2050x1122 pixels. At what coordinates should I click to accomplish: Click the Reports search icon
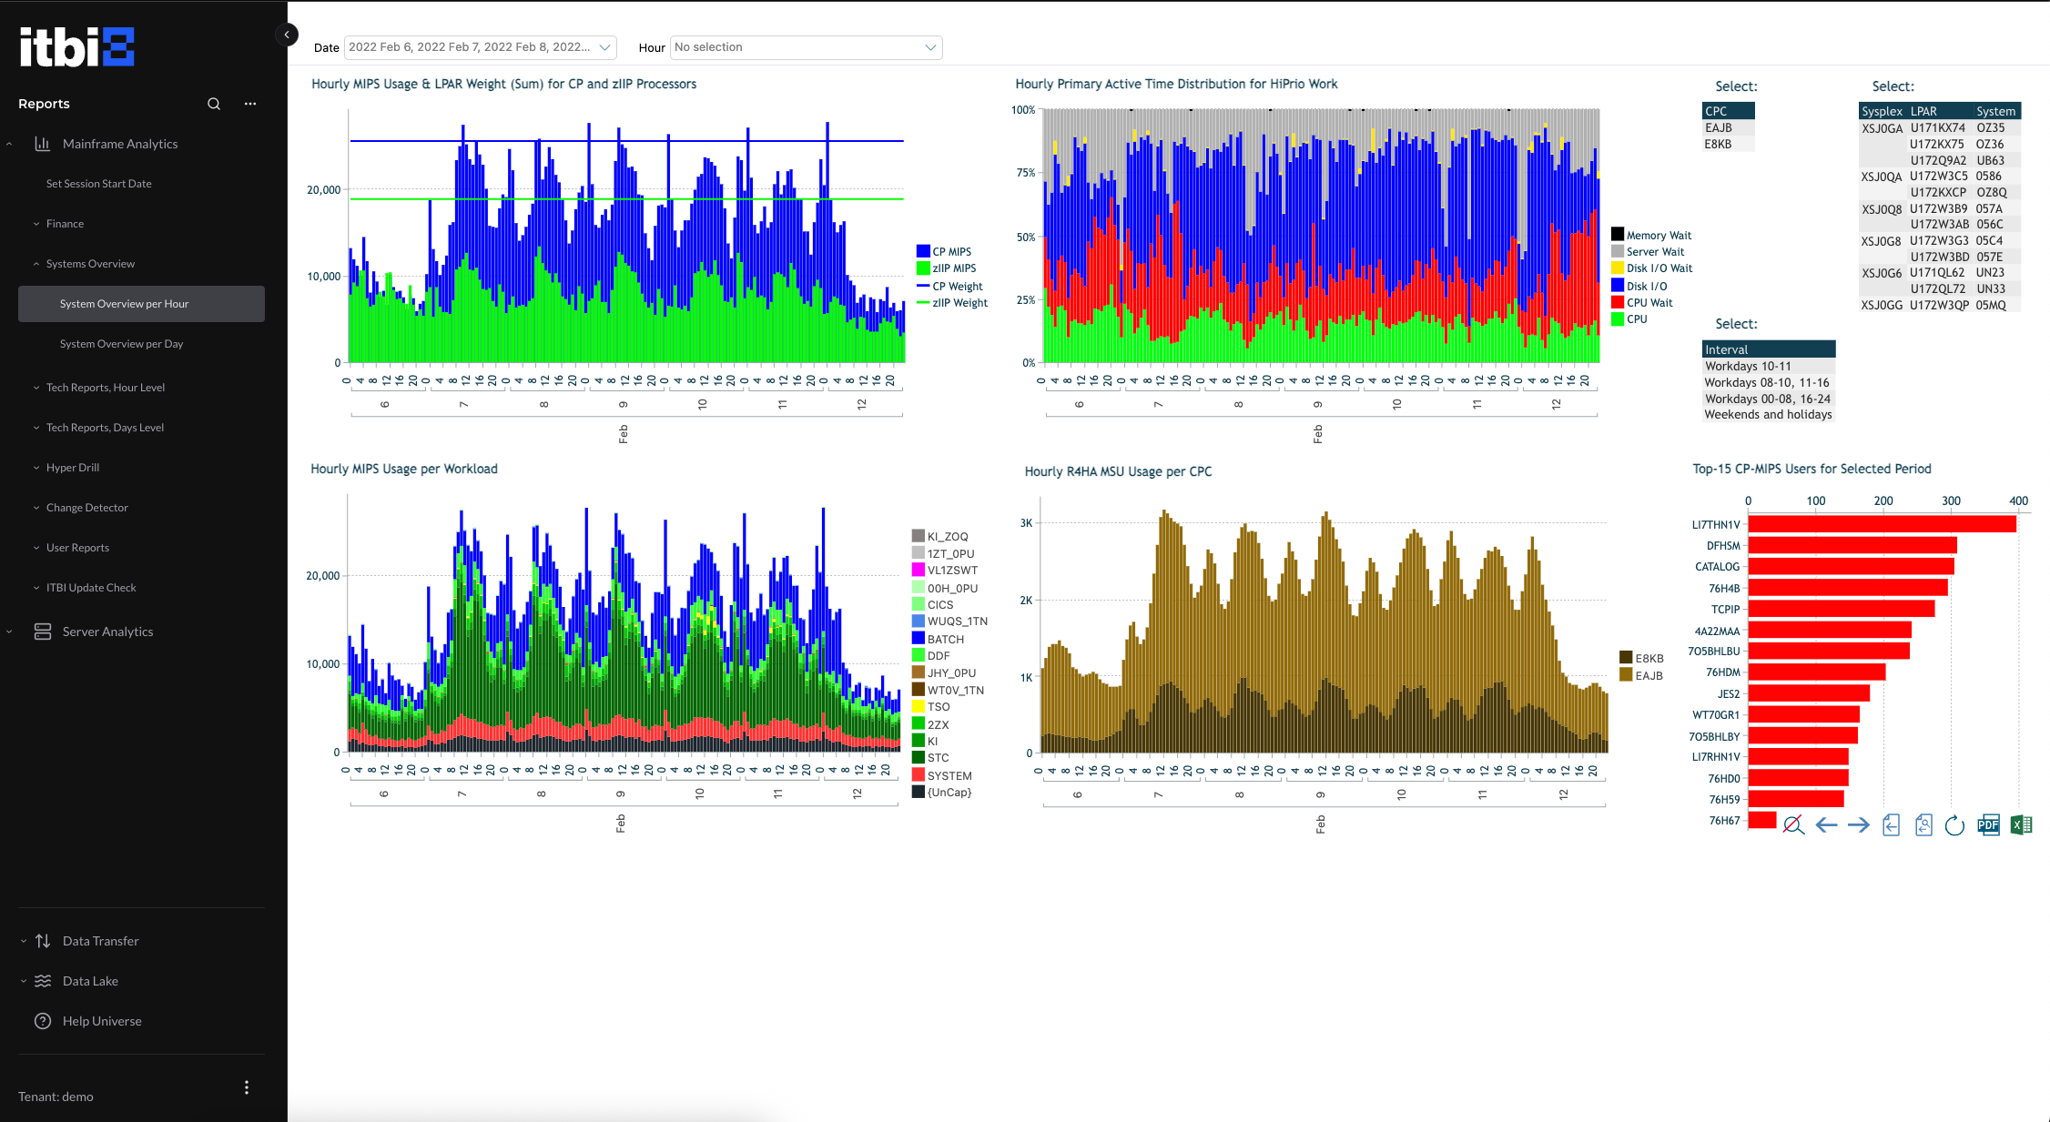click(x=214, y=104)
